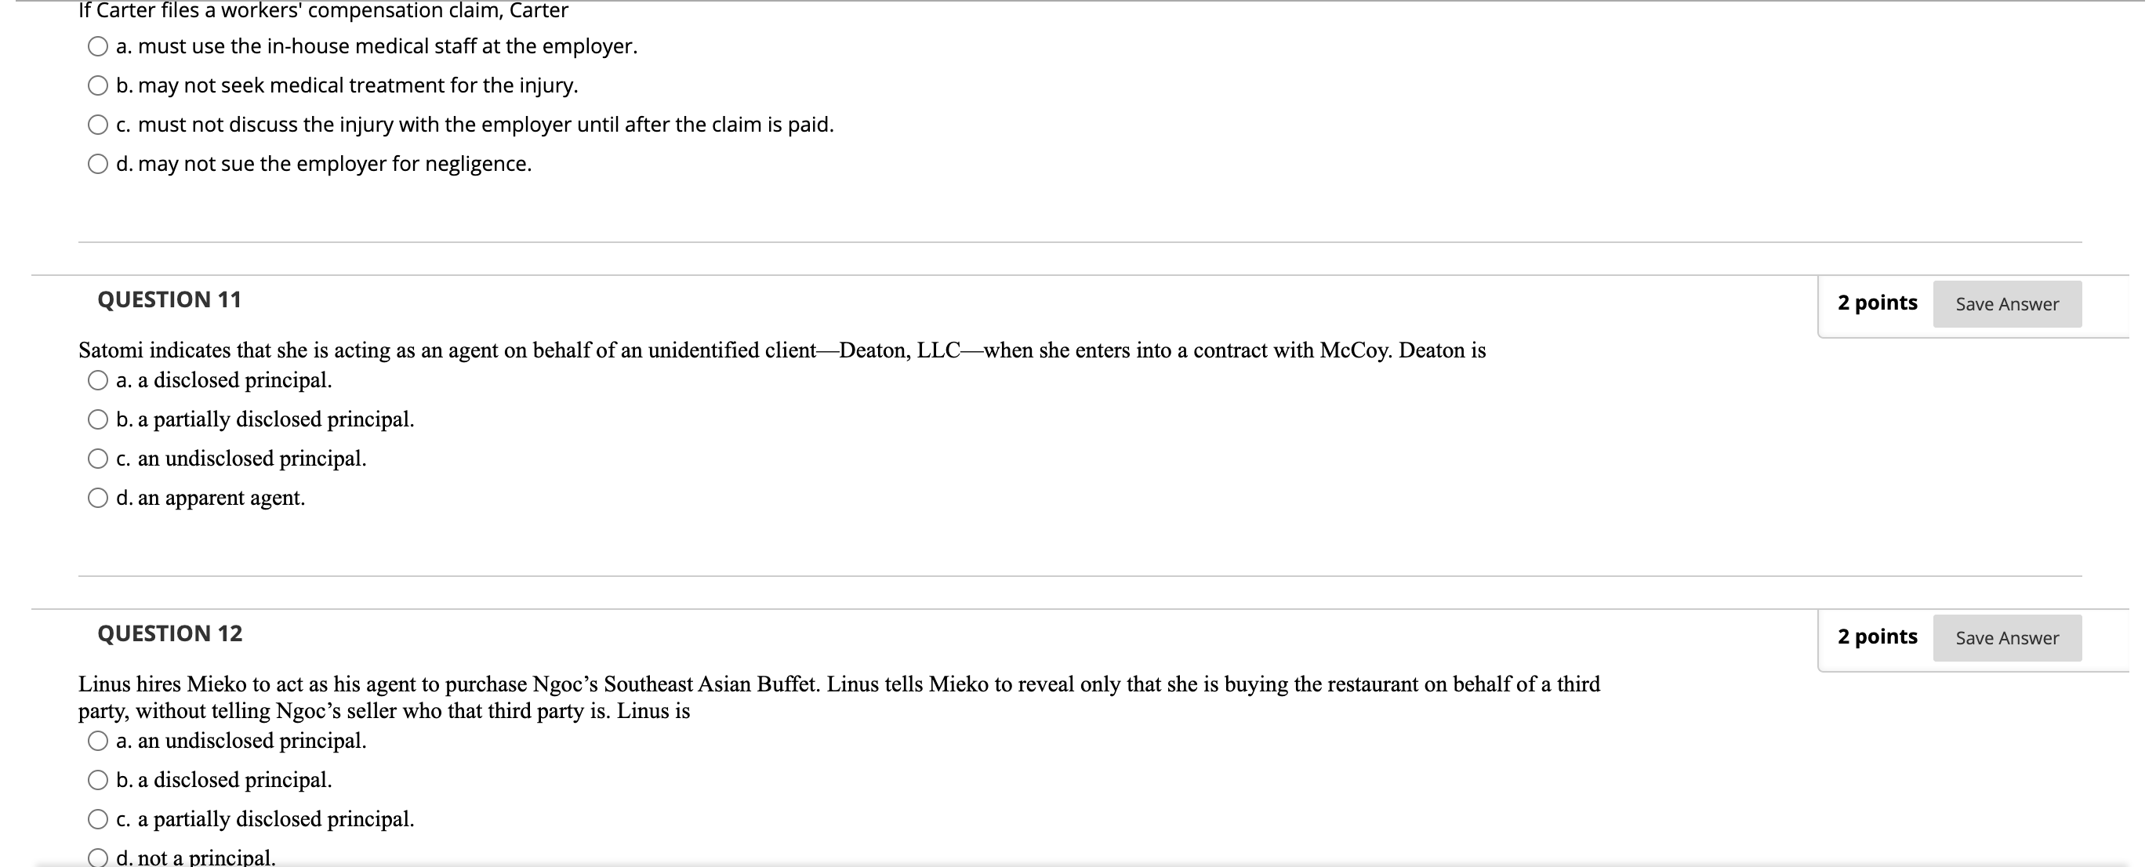Click the 2 points label beside Question 12
2156x867 pixels.
[x=1878, y=636]
